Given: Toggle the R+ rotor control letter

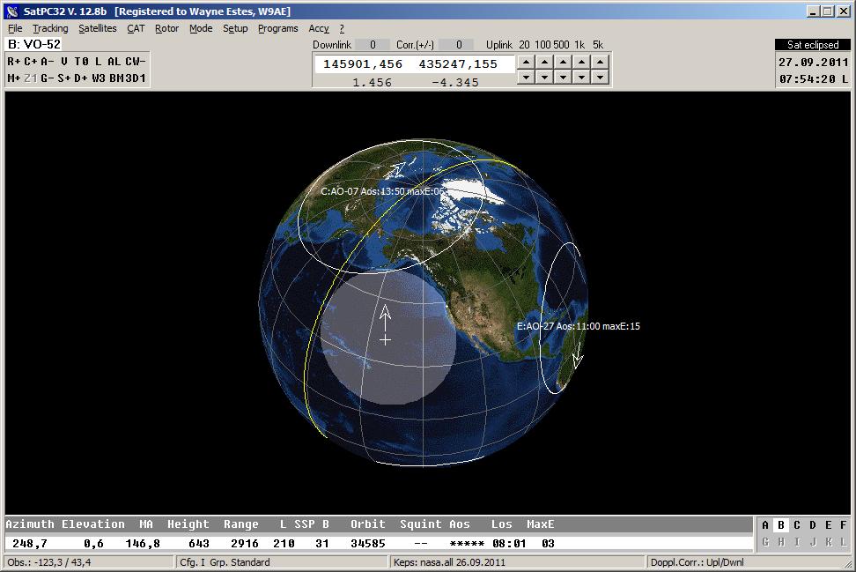Looking at the screenshot, I should [x=14, y=62].
